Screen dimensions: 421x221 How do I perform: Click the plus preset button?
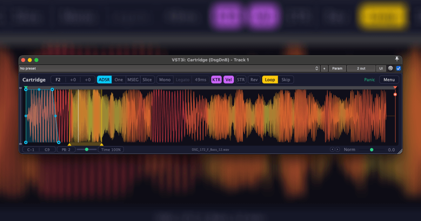[324, 68]
